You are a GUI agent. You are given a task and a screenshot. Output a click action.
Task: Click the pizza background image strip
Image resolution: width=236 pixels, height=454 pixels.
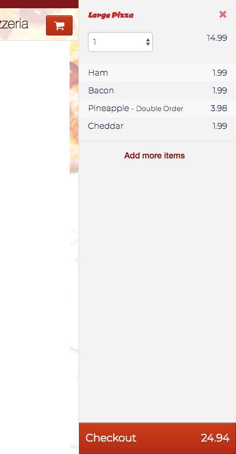tap(74, 107)
